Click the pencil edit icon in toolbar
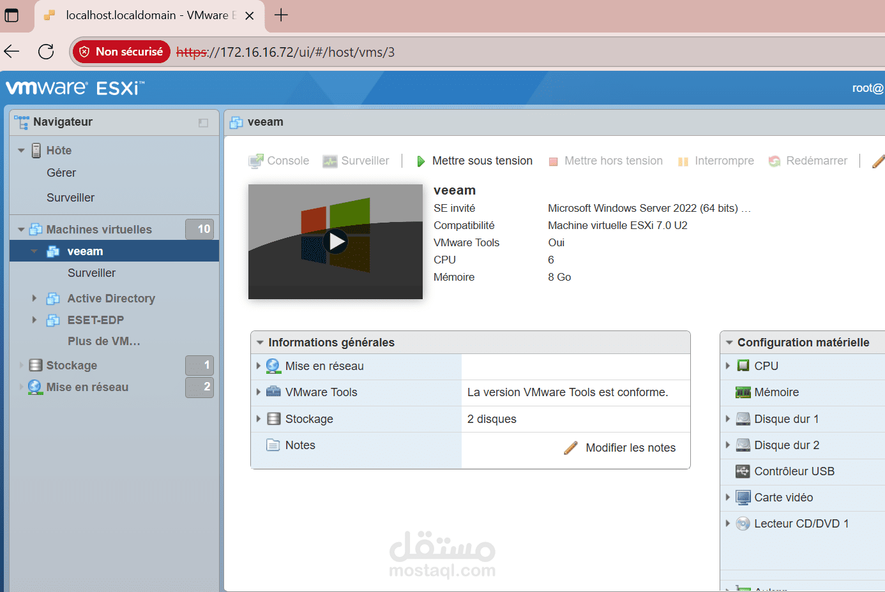The image size is (885, 592). [x=878, y=161]
